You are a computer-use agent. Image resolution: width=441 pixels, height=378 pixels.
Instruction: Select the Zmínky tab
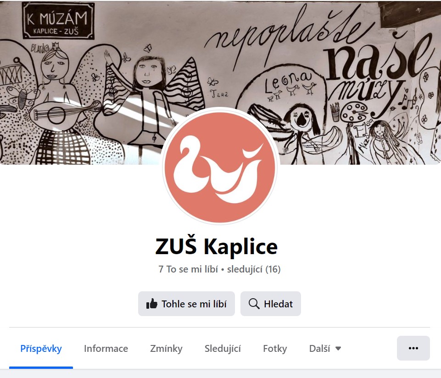[x=166, y=349]
